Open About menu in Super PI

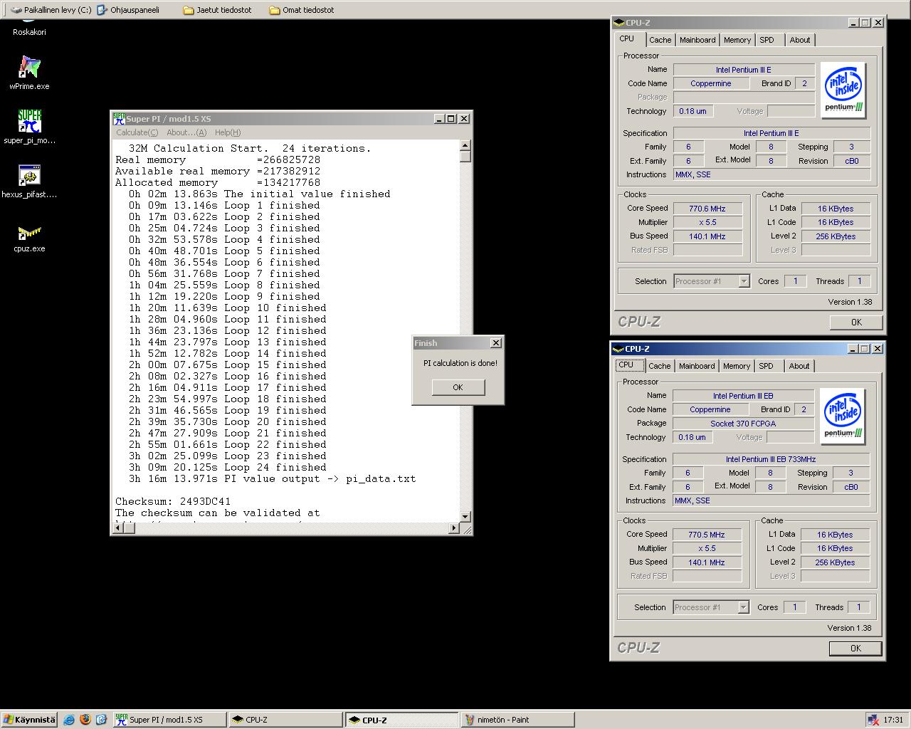click(x=186, y=132)
